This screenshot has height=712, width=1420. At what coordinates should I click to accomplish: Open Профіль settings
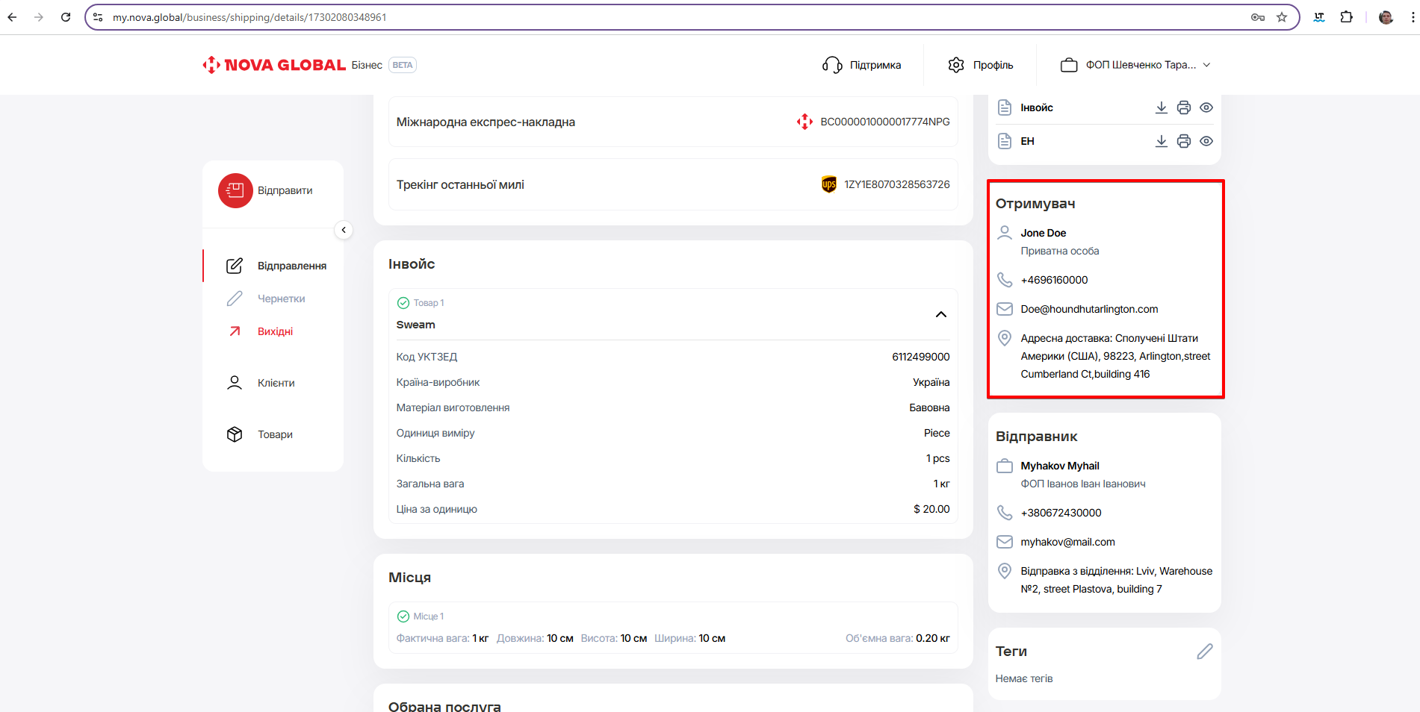(x=980, y=65)
